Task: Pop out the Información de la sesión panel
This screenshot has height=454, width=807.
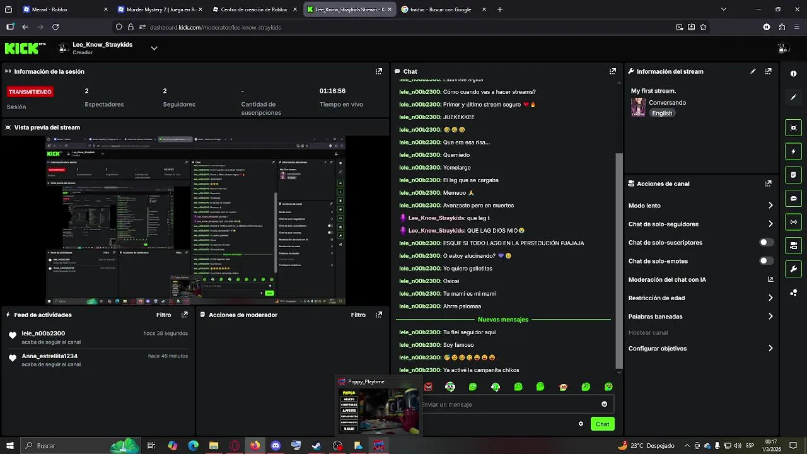Action: (x=379, y=71)
